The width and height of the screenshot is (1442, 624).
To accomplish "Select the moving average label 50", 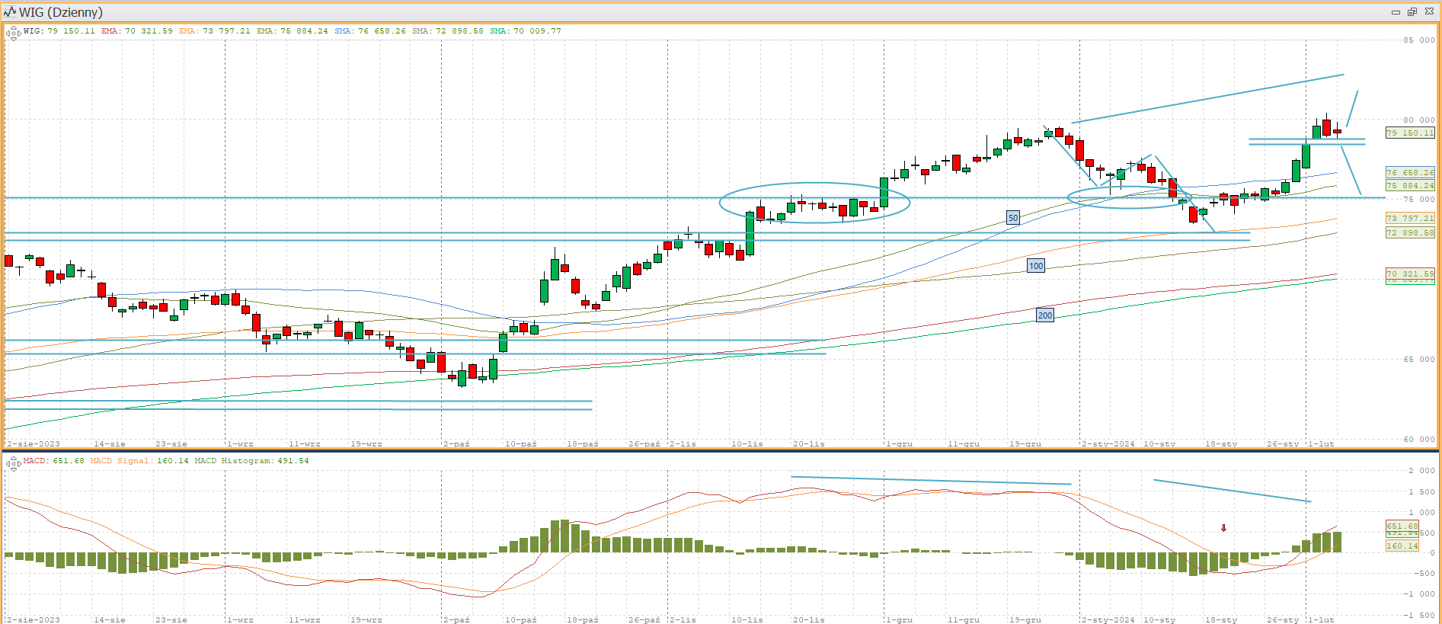I will pyautogui.click(x=1012, y=218).
